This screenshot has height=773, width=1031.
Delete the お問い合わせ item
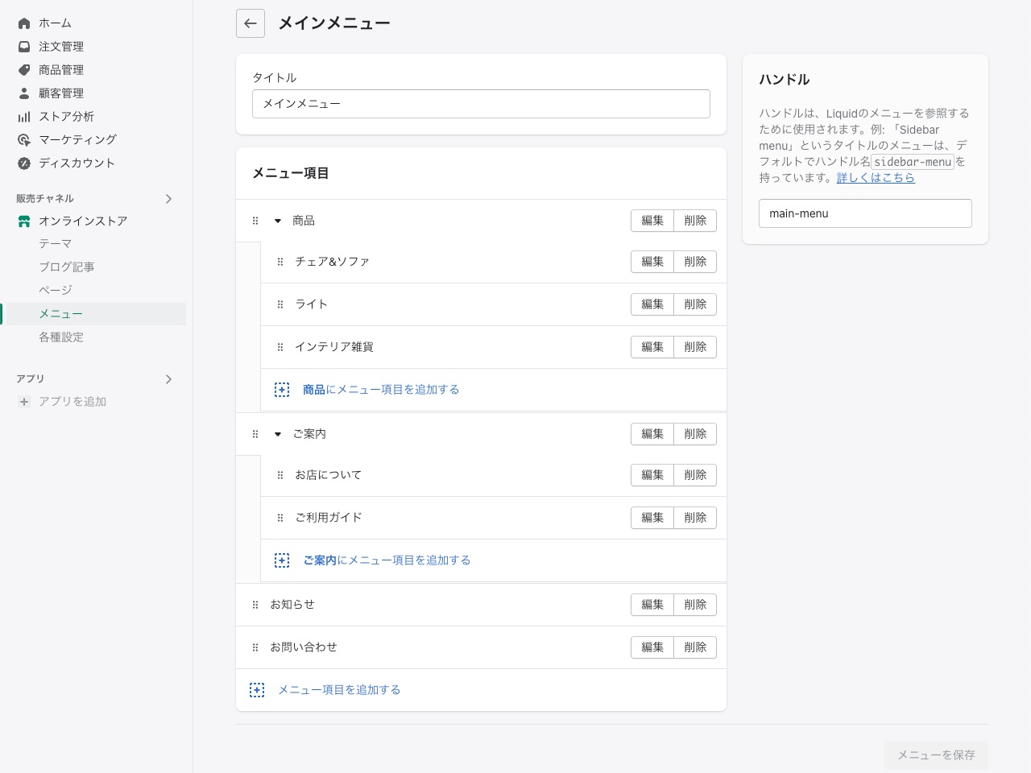pos(695,647)
